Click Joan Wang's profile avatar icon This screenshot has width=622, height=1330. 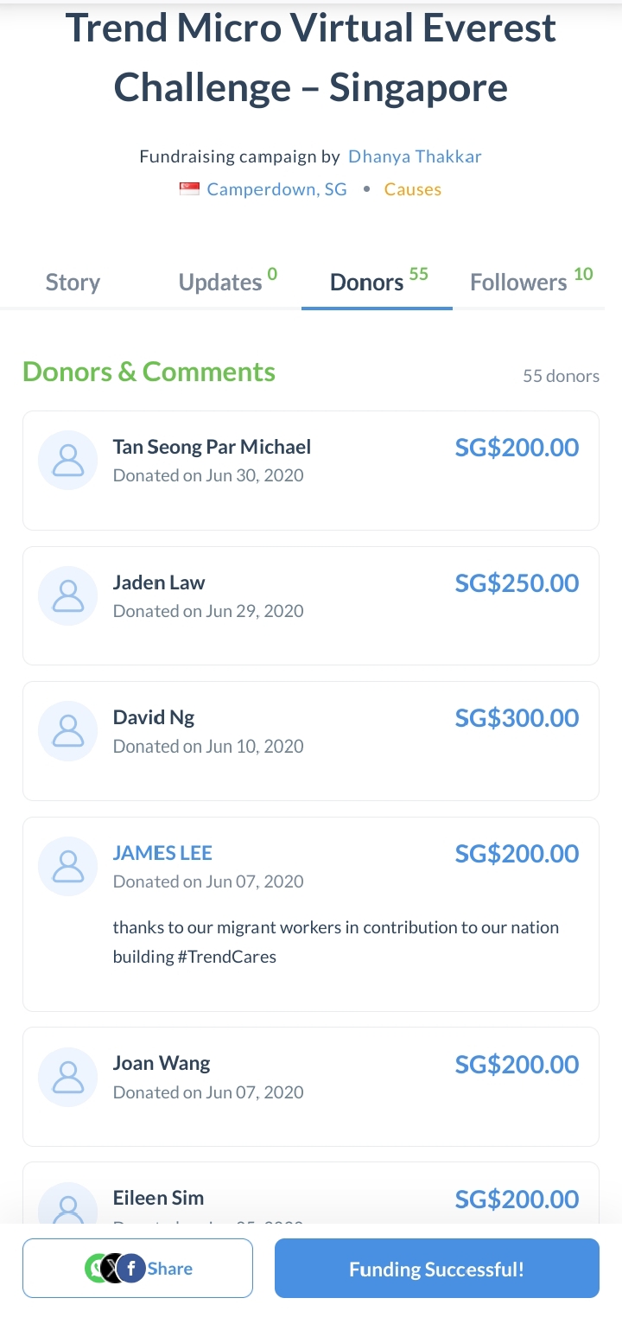(x=67, y=1077)
